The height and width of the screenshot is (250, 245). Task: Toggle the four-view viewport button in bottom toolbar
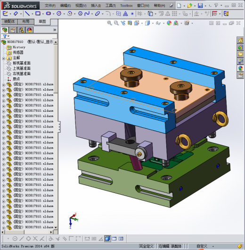click(121, 239)
